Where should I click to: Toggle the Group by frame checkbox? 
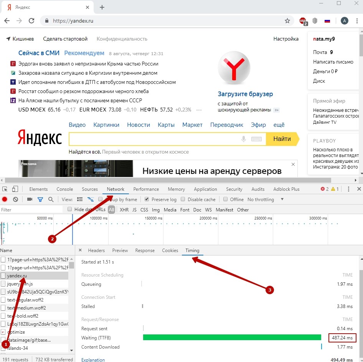point(101,199)
